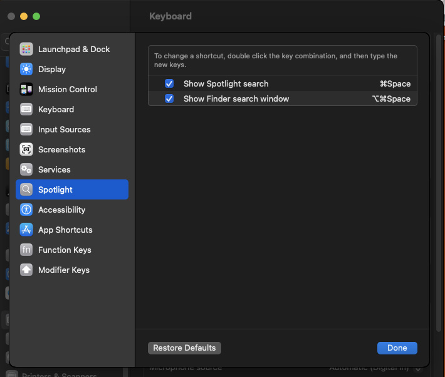Click the Function Keys fn icon
Image resolution: width=445 pixels, height=377 pixels.
[26, 250]
